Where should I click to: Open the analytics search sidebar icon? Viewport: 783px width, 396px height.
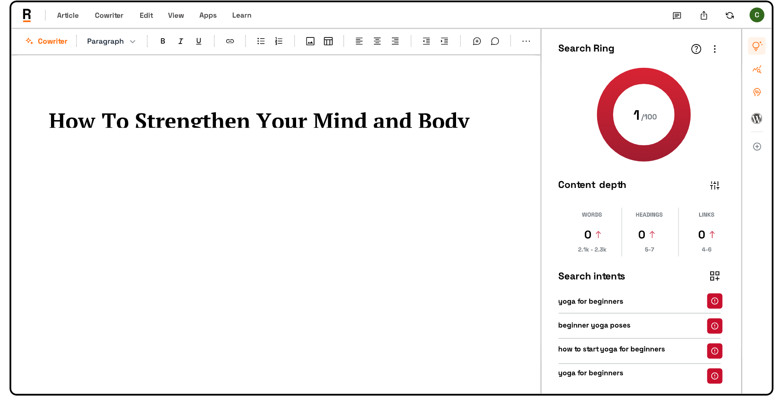[x=757, y=69]
